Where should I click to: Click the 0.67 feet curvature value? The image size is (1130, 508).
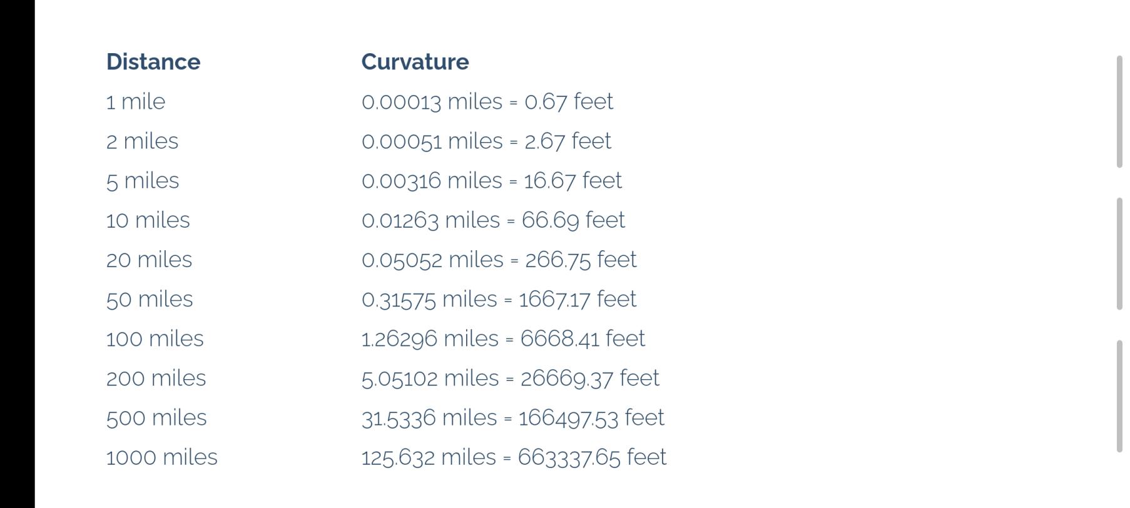pyautogui.click(x=569, y=101)
